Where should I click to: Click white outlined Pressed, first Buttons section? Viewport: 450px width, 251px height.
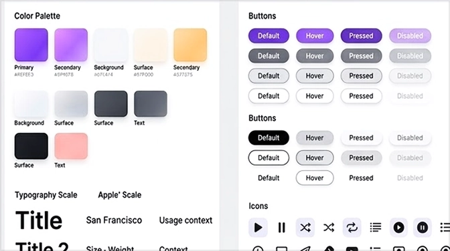tap(362, 96)
